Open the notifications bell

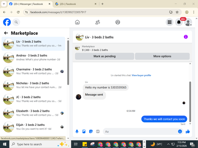(x=179, y=22)
